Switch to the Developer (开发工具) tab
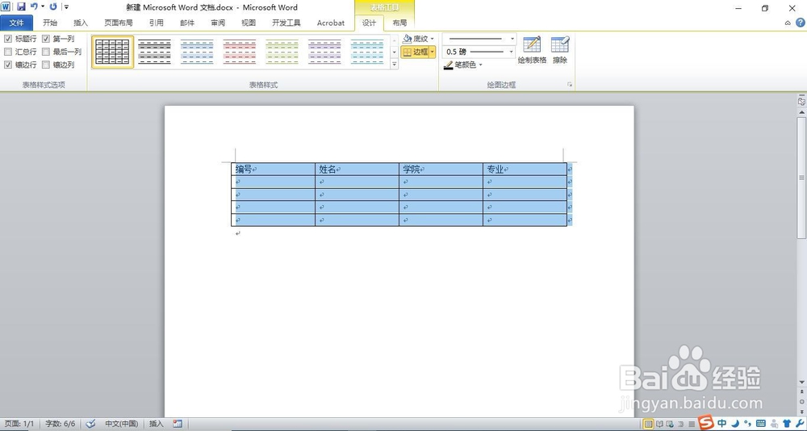Image resolution: width=807 pixels, height=431 pixels. pos(286,23)
